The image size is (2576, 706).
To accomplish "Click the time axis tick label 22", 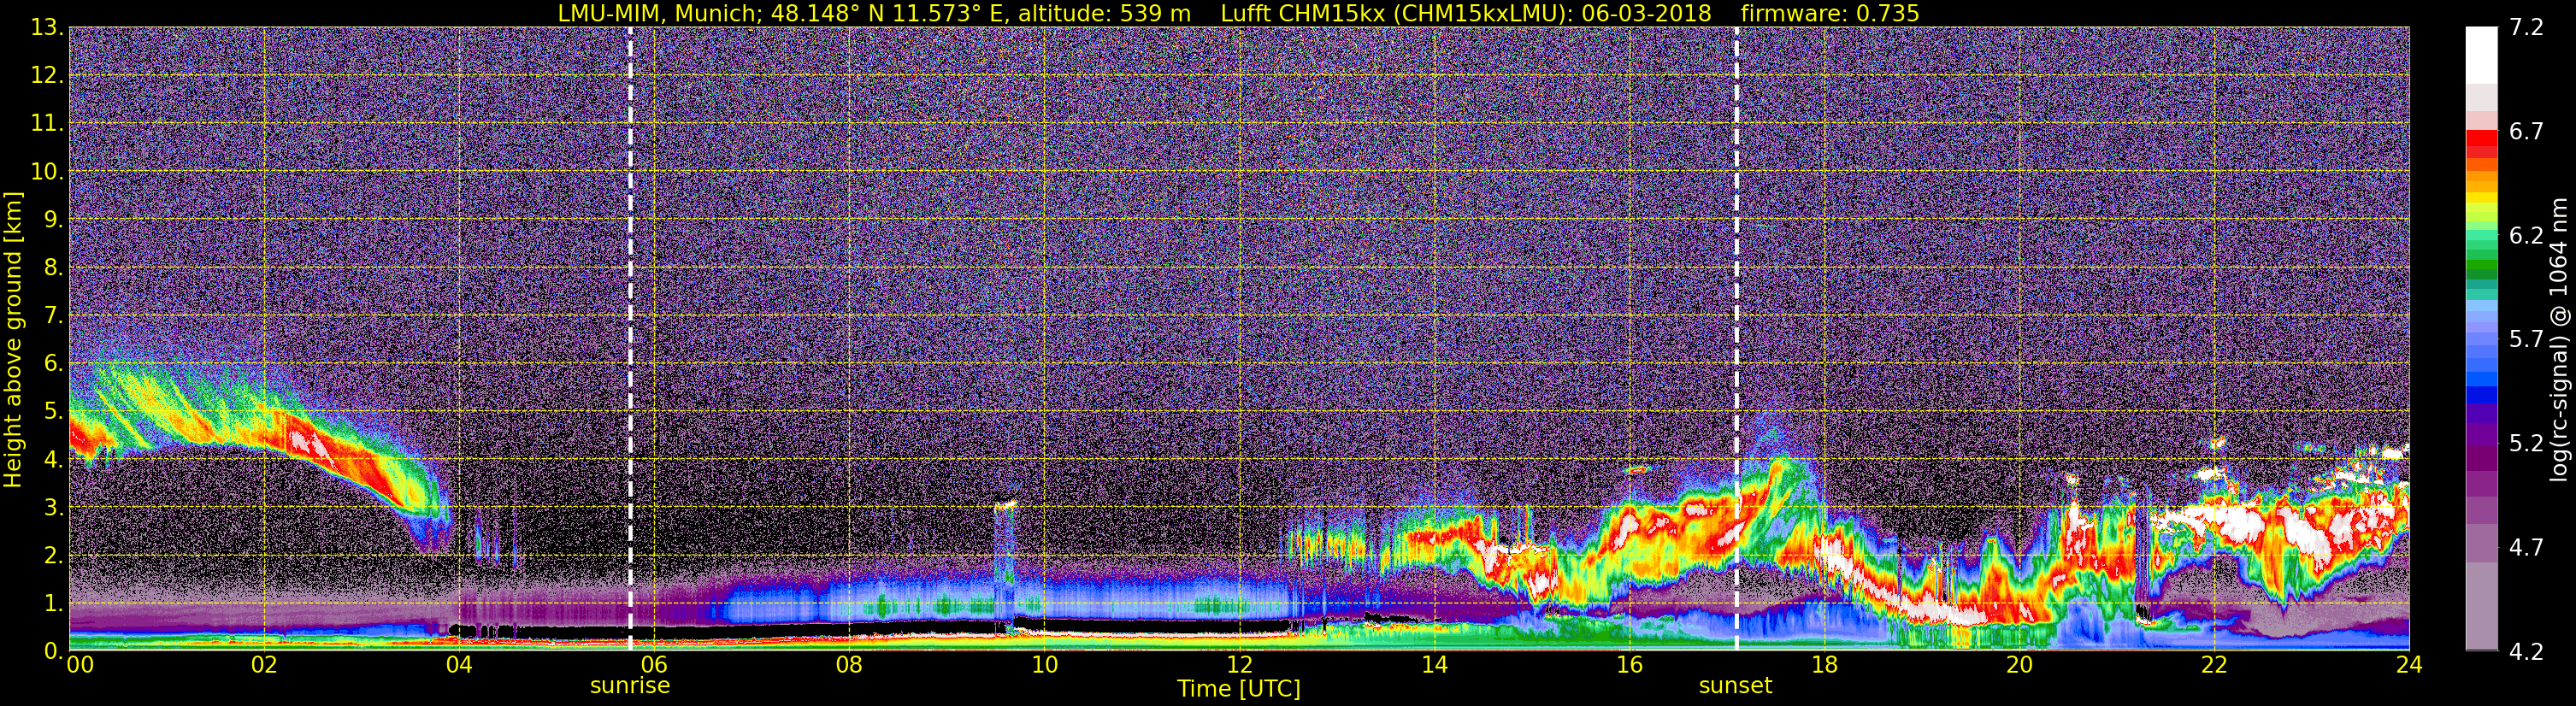I will (2214, 665).
